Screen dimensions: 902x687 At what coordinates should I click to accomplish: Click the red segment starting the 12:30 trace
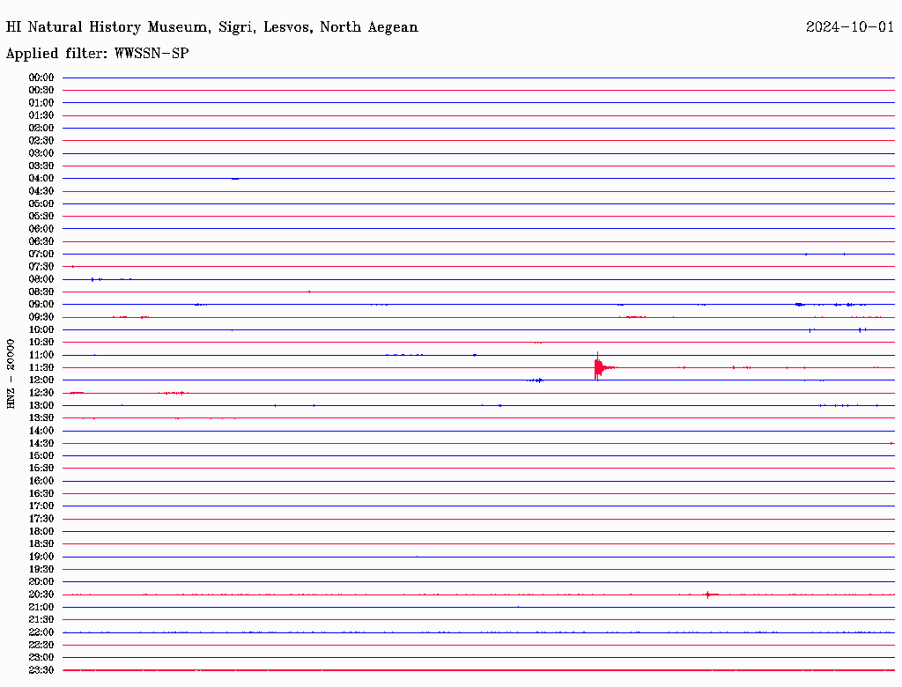coord(76,393)
